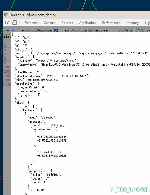Screen dimensions: 150x195
Task: Open the Performance tab
Action: tap(111, 23)
